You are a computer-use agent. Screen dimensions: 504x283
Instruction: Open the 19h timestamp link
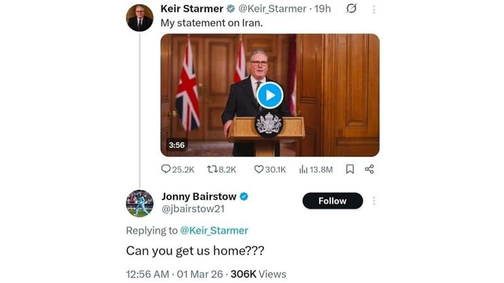coord(323,9)
